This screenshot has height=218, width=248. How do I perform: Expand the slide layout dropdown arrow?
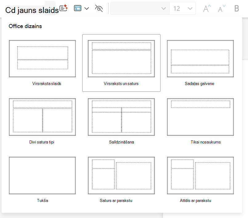click(87, 8)
